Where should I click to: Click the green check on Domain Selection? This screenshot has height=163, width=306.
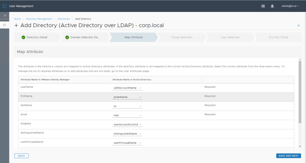(67, 38)
